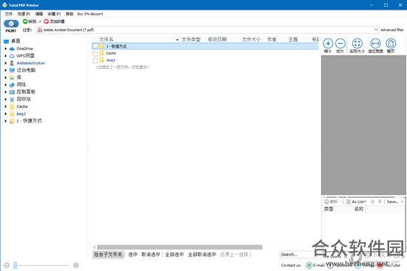
Task: Click the green E-mail contact icon
Action: 309,265
